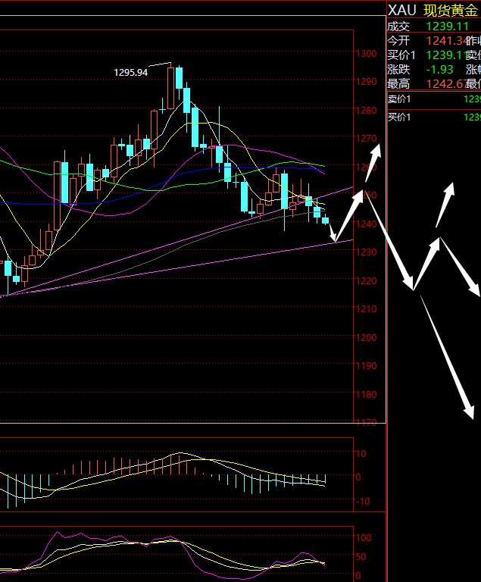Click the 1230 price axis label
This screenshot has width=481, height=582.
pos(367,252)
